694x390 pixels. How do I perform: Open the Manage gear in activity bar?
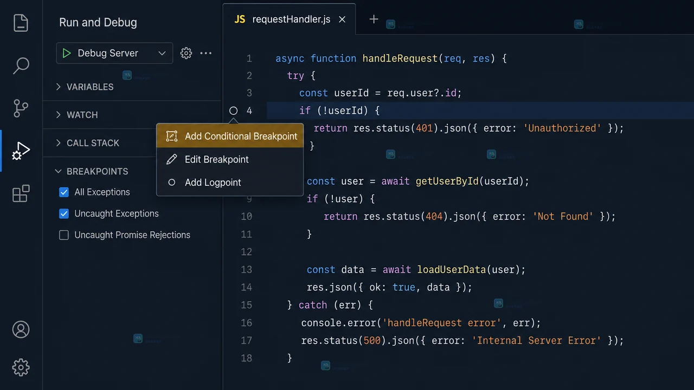[x=21, y=367]
